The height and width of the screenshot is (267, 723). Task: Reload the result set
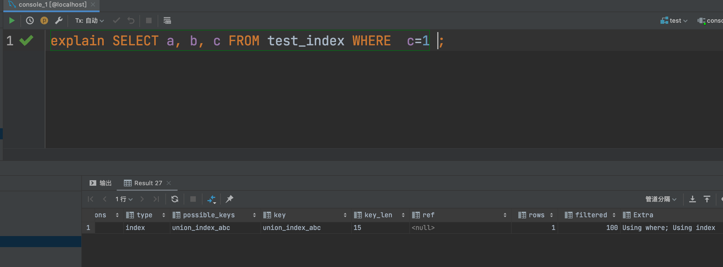[175, 199]
